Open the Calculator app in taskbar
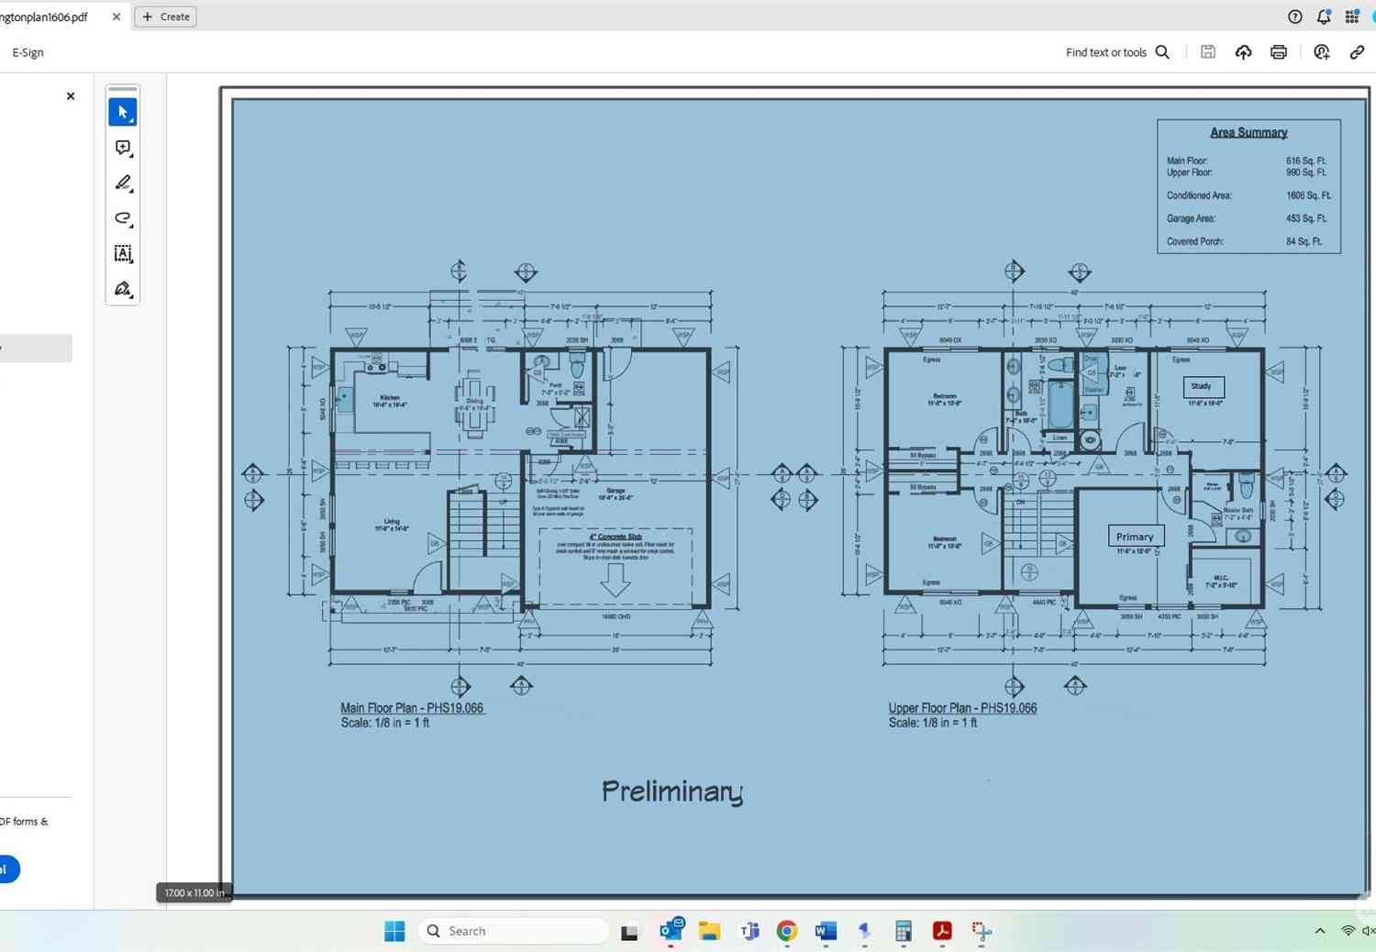Image resolution: width=1376 pixels, height=952 pixels. [904, 931]
